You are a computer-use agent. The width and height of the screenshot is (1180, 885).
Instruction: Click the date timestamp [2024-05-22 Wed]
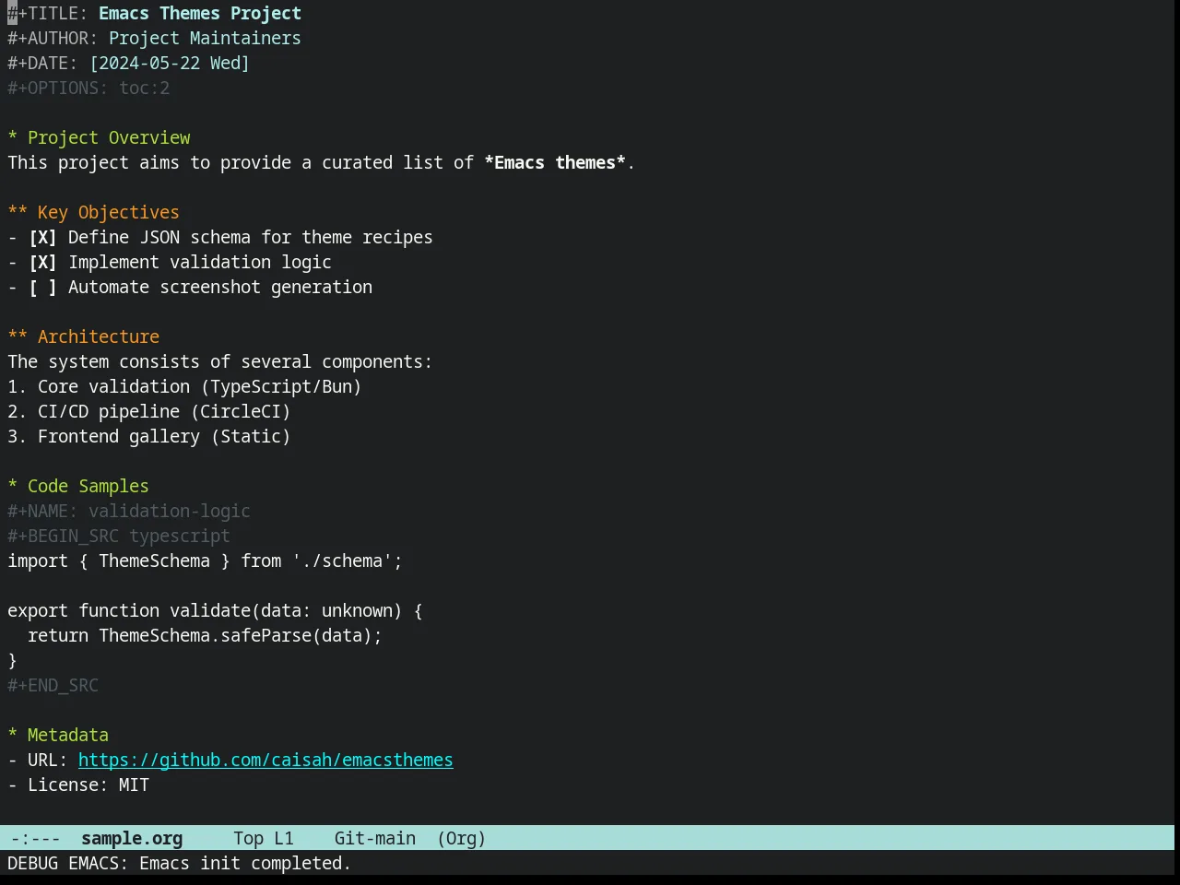click(x=170, y=64)
